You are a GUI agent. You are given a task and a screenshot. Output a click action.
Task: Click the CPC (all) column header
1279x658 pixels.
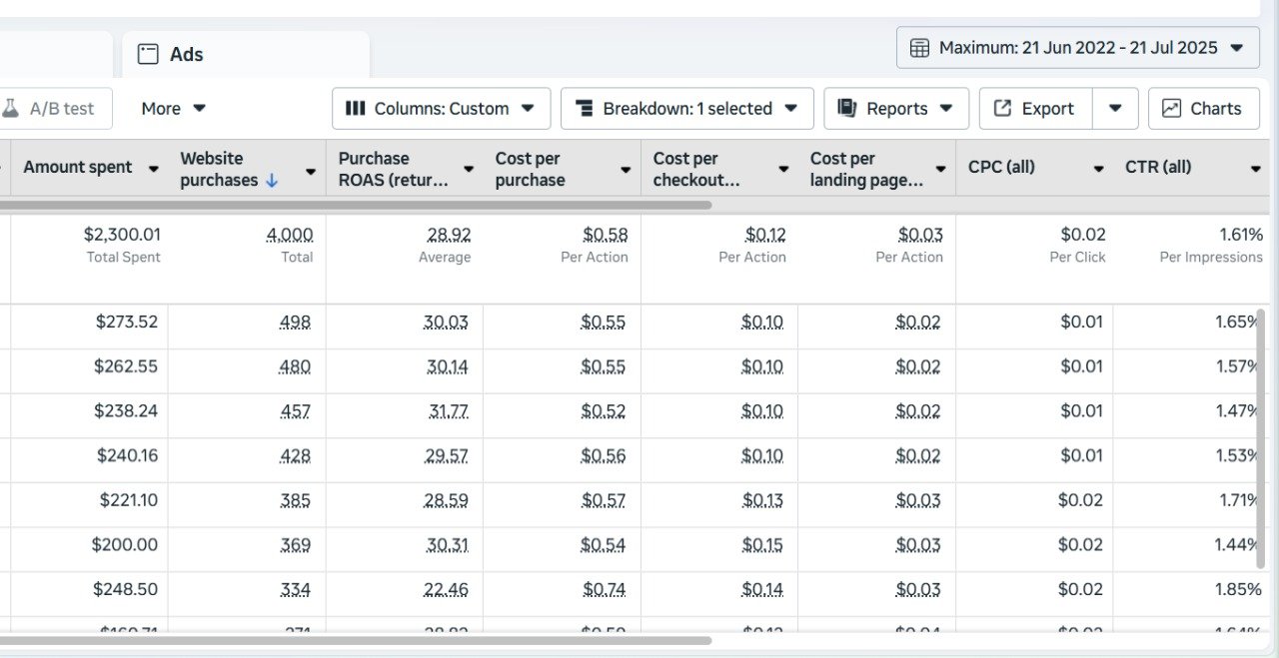(x=1001, y=168)
